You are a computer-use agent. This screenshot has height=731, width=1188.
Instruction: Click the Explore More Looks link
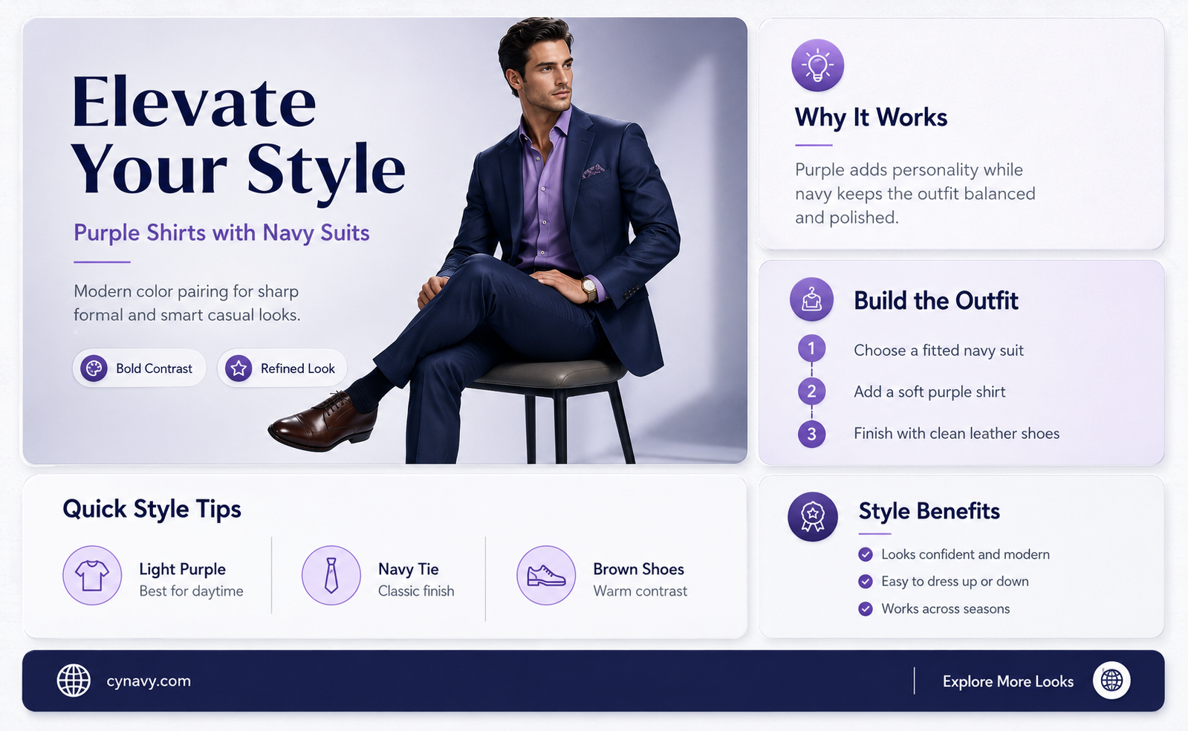[x=1007, y=681]
